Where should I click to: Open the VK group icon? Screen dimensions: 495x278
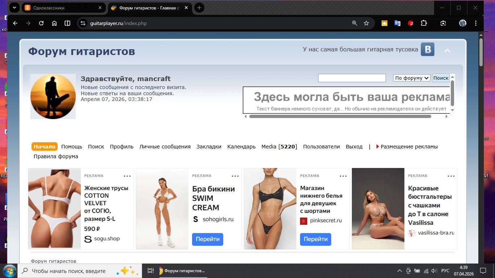pyautogui.click(x=428, y=50)
